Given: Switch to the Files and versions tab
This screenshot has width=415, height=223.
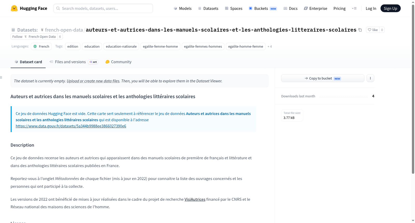Looking at the screenshot, I should click(74, 62).
